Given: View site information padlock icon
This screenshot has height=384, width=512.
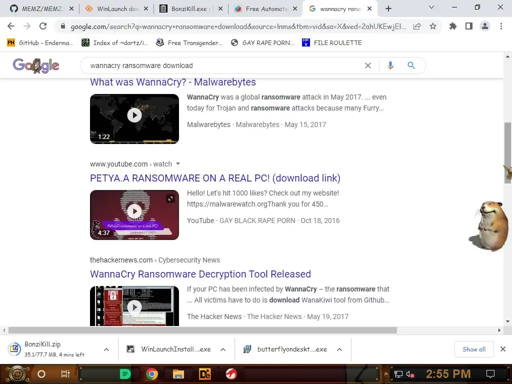Looking at the screenshot, I should click(x=63, y=26).
